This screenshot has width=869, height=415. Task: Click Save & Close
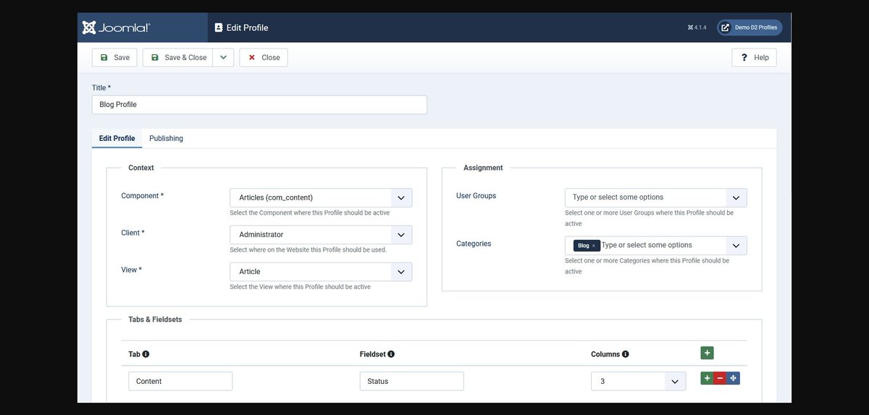[177, 58]
